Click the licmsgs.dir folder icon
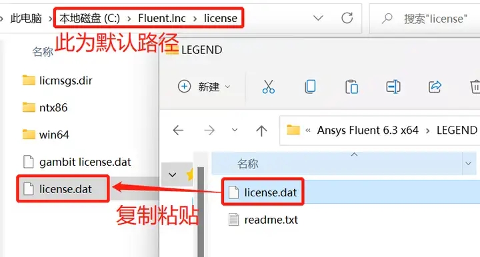Viewport: 480px width, 257px height. 29,81
